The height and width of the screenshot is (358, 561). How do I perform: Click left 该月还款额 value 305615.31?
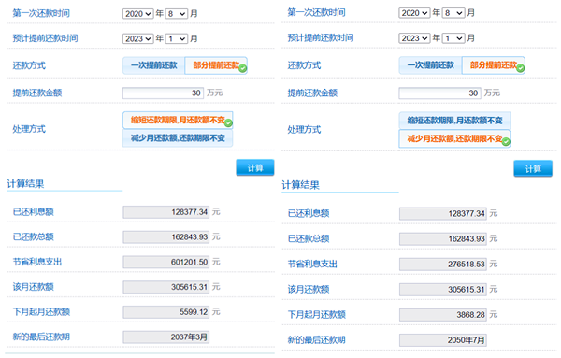pyautogui.click(x=166, y=287)
